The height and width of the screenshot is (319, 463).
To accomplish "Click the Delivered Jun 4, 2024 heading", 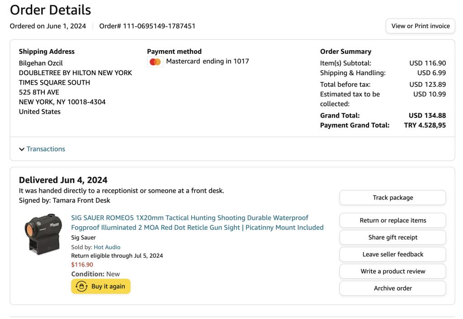I will click(63, 180).
